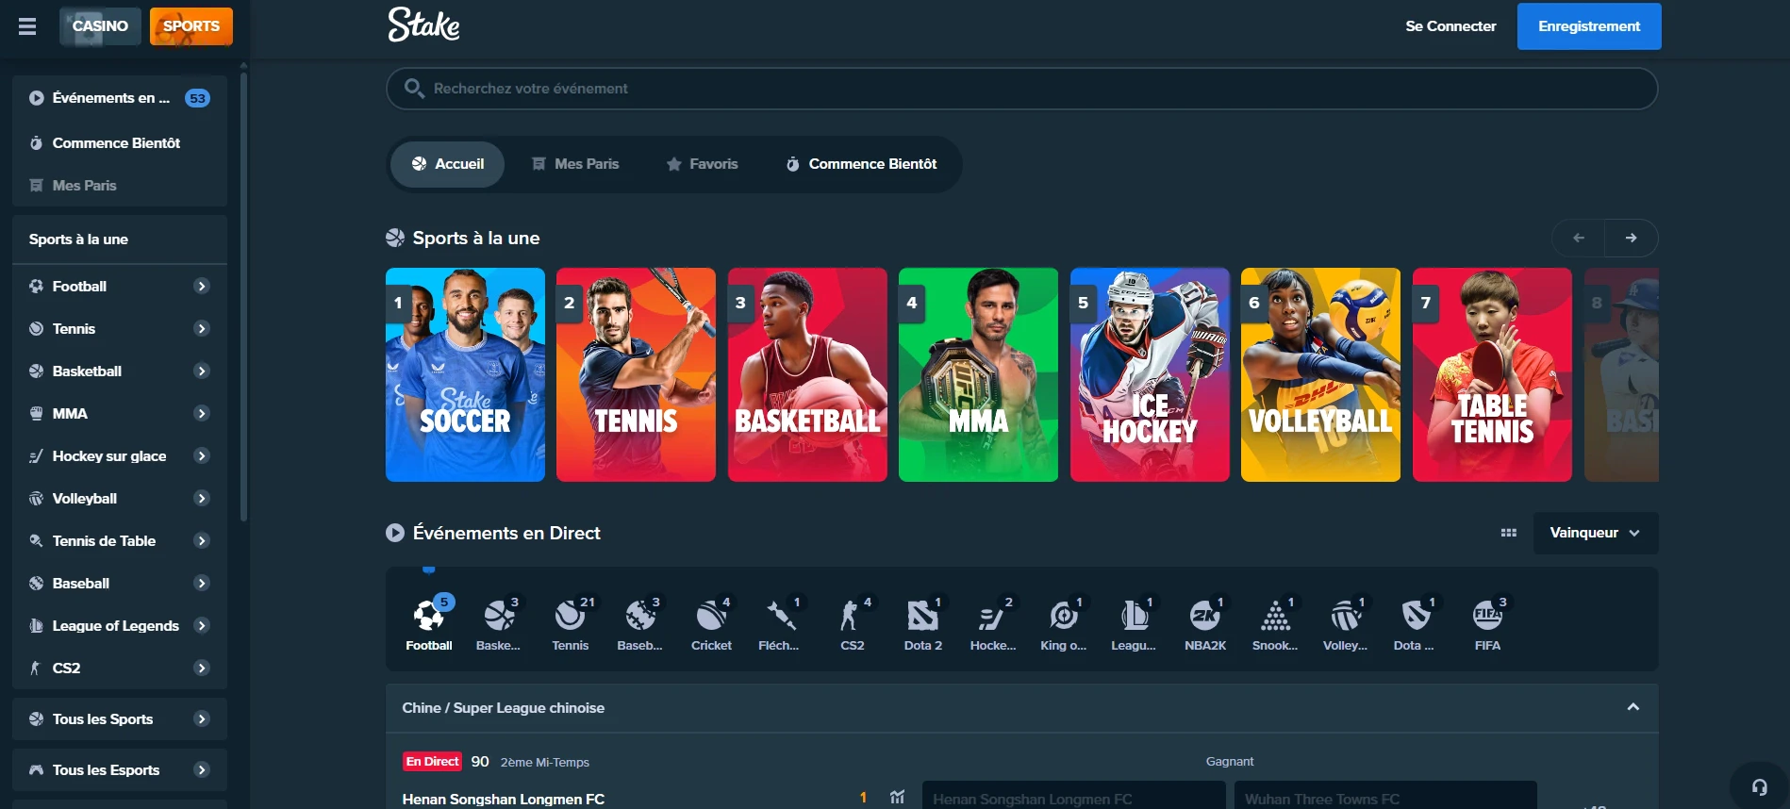
Task: Open Commence Bientôt in the sidebar
Action: 120,143
